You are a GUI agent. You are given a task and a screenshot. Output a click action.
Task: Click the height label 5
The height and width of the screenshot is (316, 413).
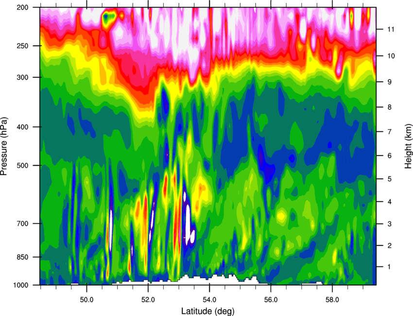(389, 179)
